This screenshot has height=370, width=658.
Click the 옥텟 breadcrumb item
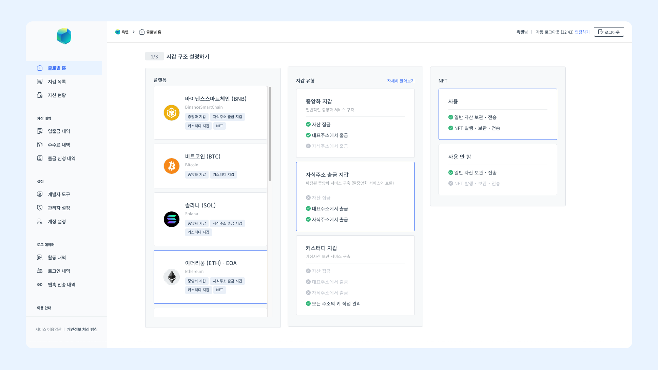tap(122, 32)
